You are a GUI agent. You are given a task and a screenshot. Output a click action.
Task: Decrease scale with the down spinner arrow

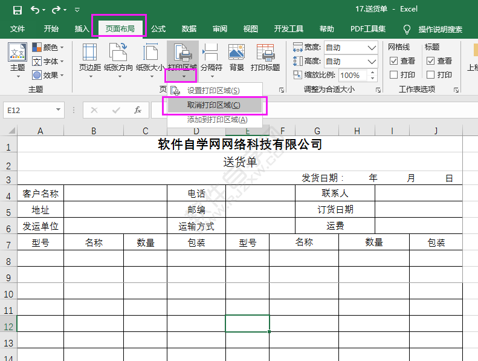pos(372,79)
